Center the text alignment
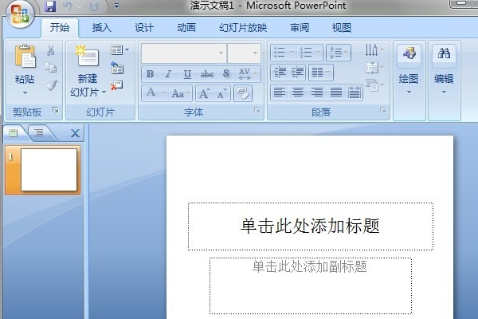The image size is (478, 319). (x=298, y=93)
